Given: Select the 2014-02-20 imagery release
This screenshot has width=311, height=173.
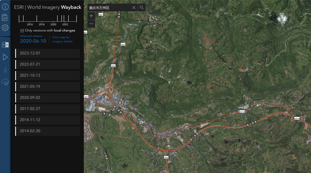Looking at the screenshot, I should pyautogui.click(x=48, y=131).
